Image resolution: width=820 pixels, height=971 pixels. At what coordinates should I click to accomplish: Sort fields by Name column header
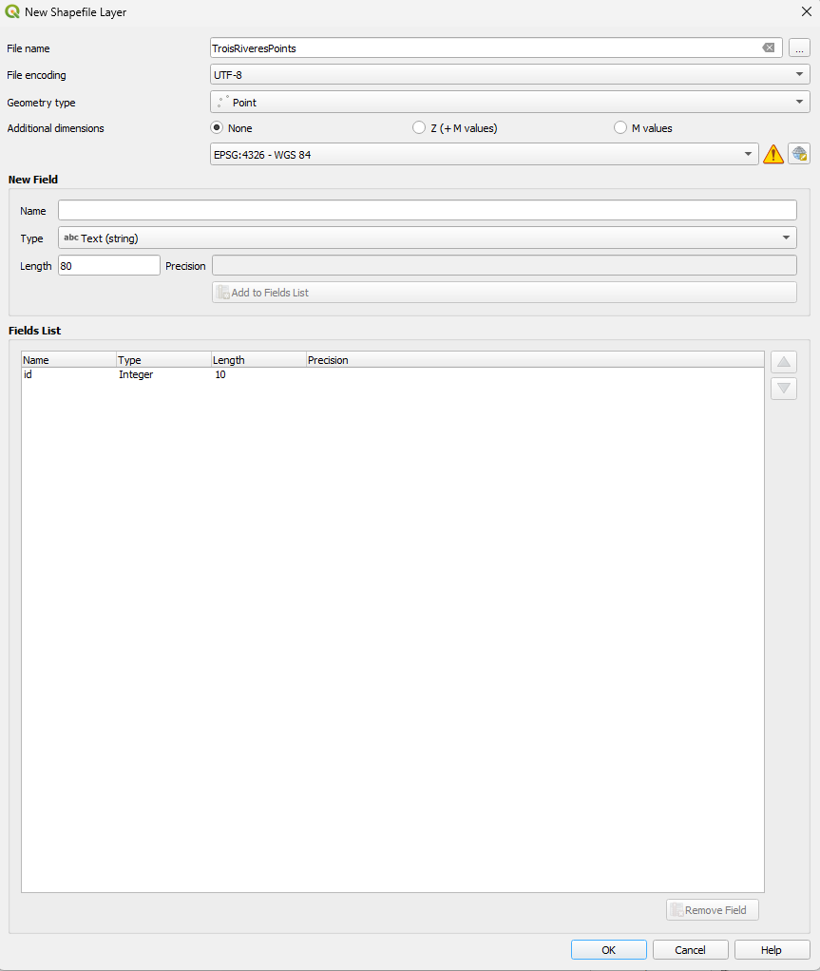[x=68, y=360]
